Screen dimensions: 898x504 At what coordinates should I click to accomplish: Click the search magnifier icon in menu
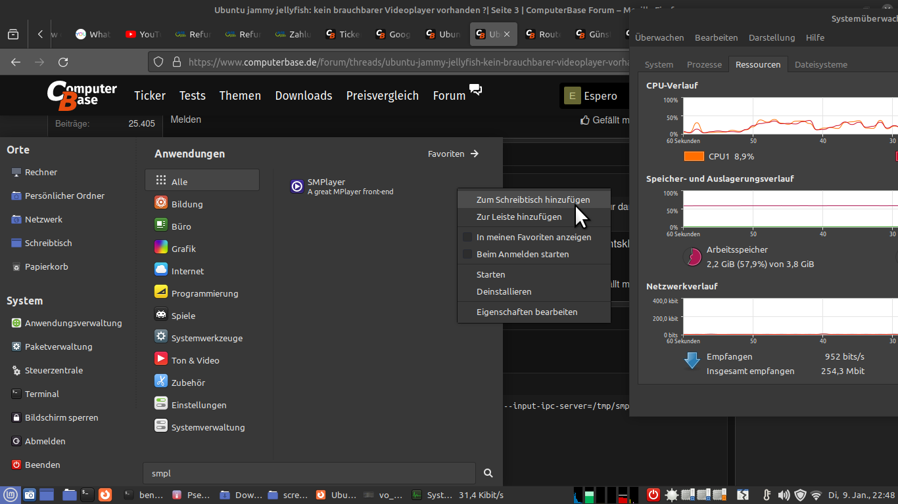488,473
